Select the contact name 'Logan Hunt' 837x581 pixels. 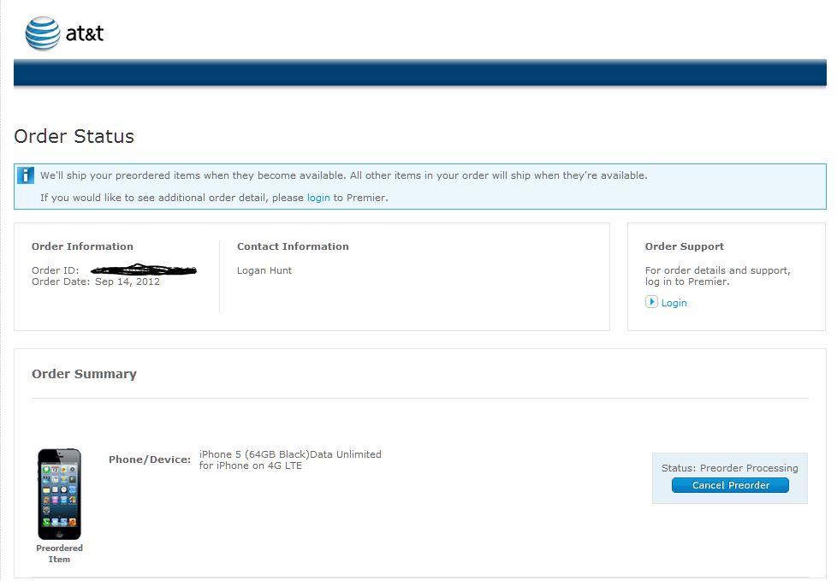click(x=264, y=270)
